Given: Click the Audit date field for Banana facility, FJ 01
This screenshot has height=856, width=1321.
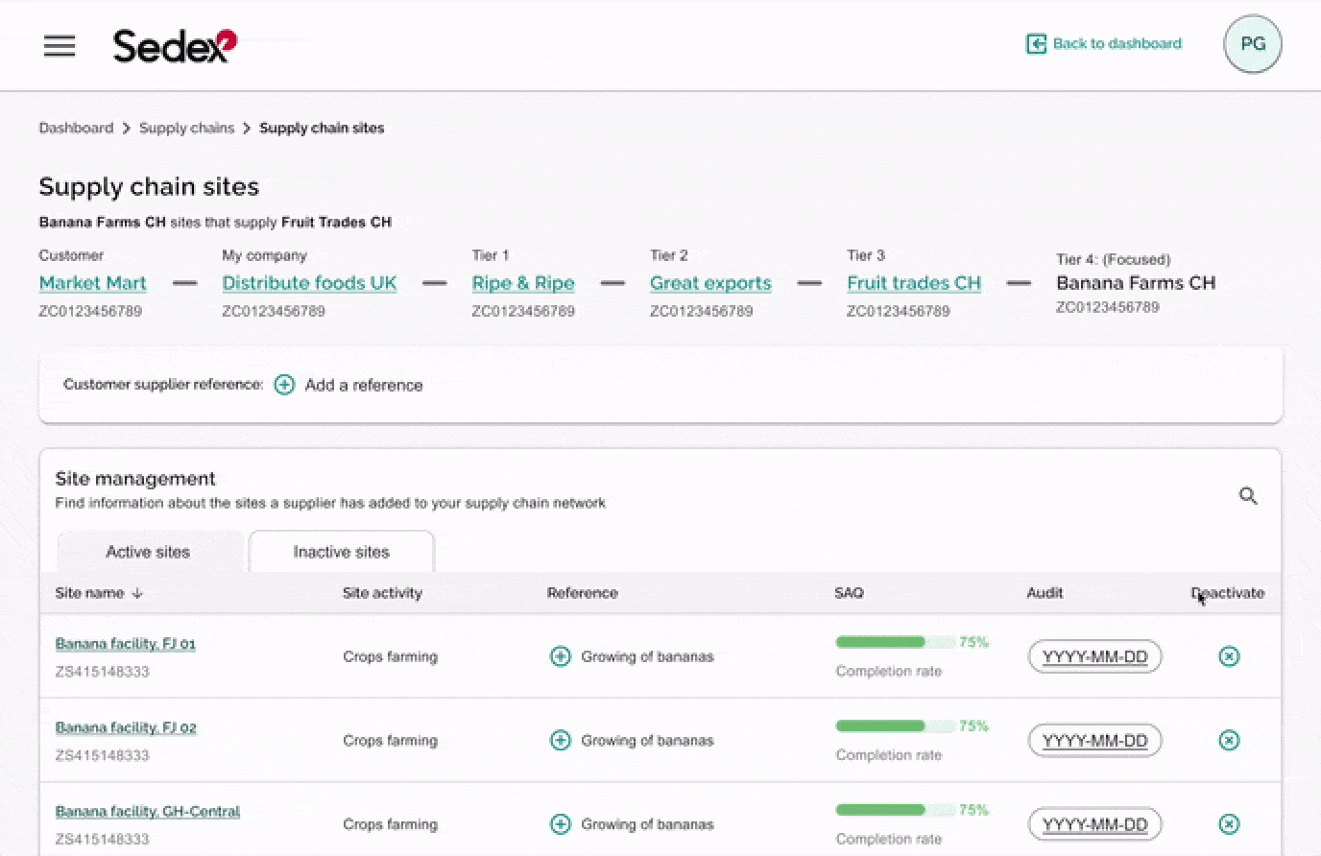Looking at the screenshot, I should pyautogui.click(x=1094, y=656).
